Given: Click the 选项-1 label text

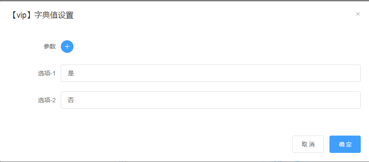Looking at the screenshot, I should coord(47,73).
